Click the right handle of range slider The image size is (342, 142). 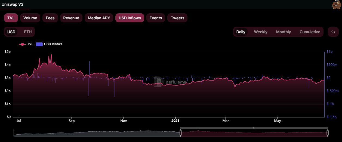(328, 133)
